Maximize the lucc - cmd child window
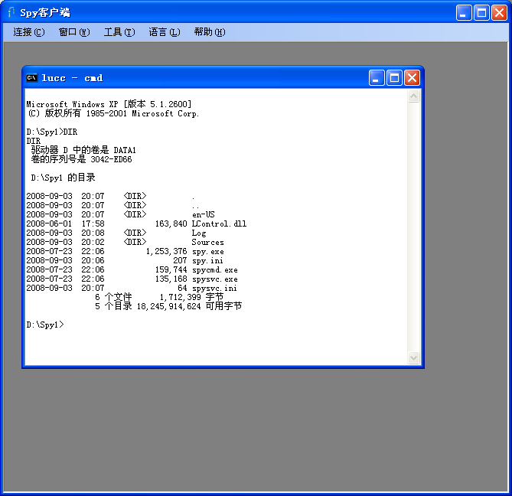The image size is (512, 496). [394, 78]
